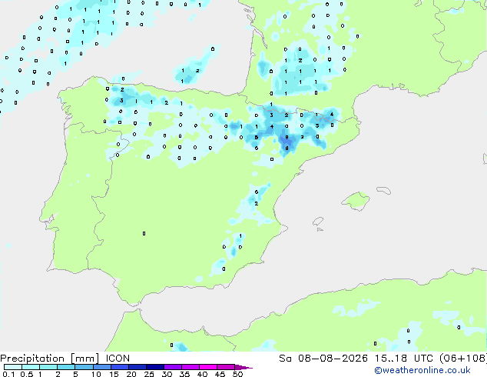Click the legend value label '10'
This screenshot has width=487, height=377.
96,374
